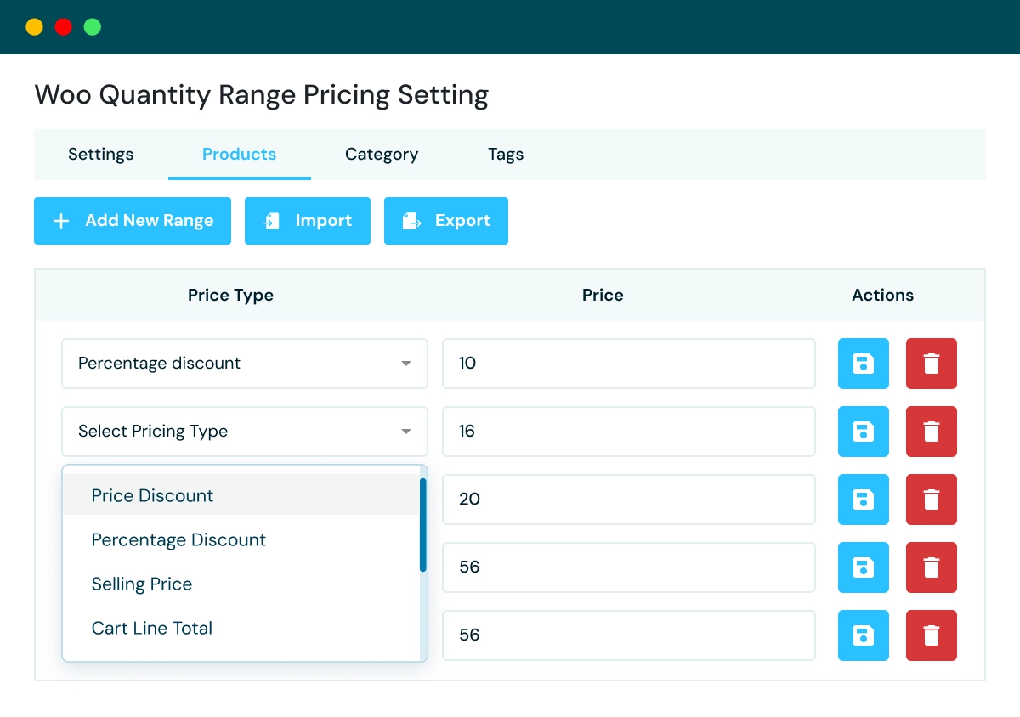Delete the row with price 16

(932, 432)
